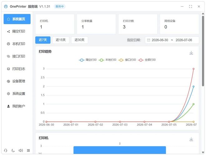Click the calendar icon in date range
This screenshot has height=155, width=206.
pos(149,40)
